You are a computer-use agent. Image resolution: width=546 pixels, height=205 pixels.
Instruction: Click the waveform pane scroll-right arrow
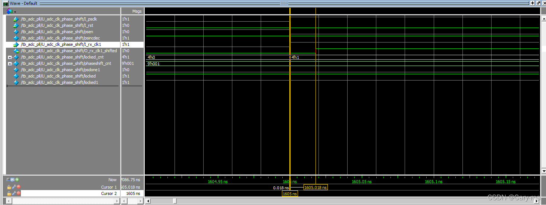pyautogui.click(x=537, y=201)
